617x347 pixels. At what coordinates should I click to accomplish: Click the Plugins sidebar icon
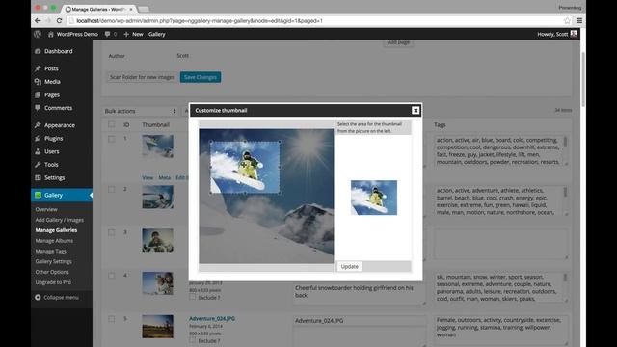tap(38, 139)
